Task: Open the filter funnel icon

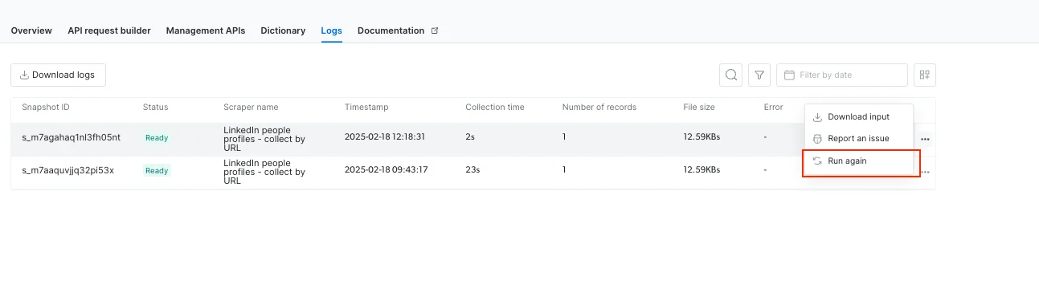Action: pyautogui.click(x=759, y=75)
